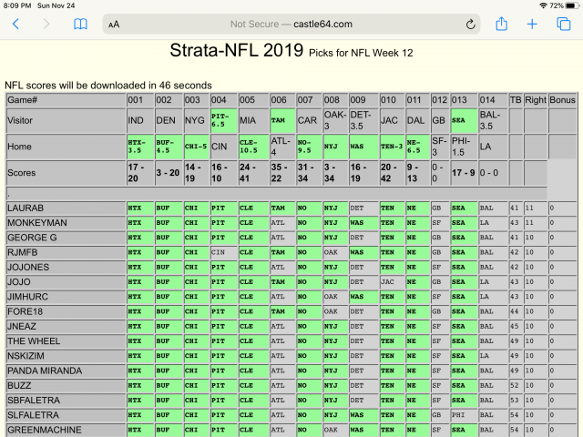This screenshot has width=583, height=437.
Task: Show the open tabs overview
Action: [x=563, y=25]
